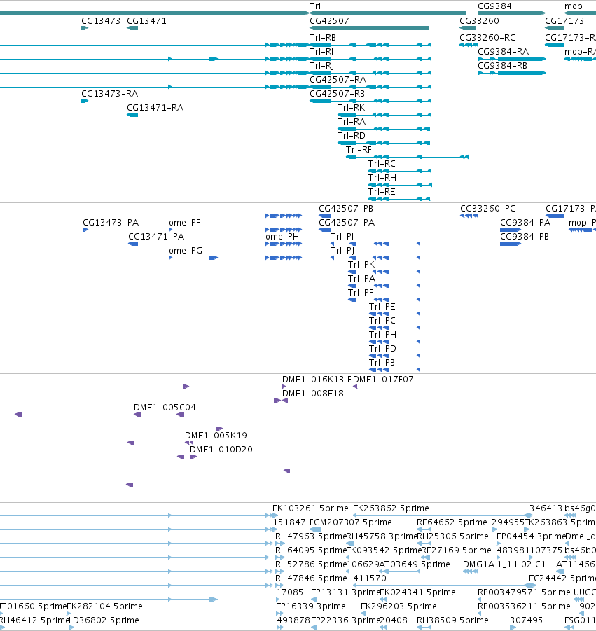The width and height of the screenshot is (596, 631).
Task: Click EST AT03649.5prime
Action: tap(415, 564)
